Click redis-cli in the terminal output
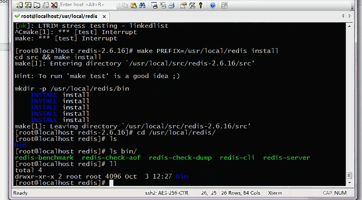This screenshot has width=362, height=200. click(237, 157)
